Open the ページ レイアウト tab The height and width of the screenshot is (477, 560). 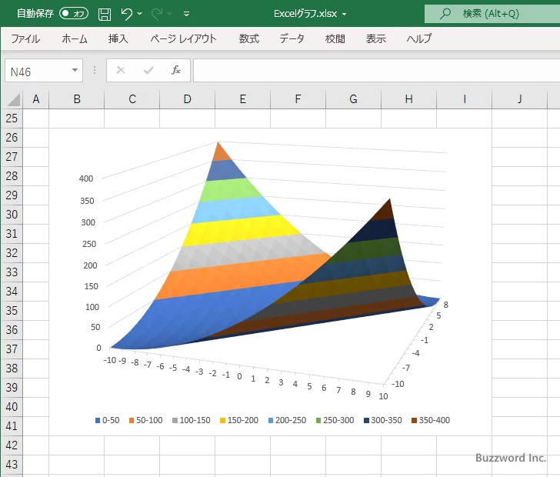point(183,38)
